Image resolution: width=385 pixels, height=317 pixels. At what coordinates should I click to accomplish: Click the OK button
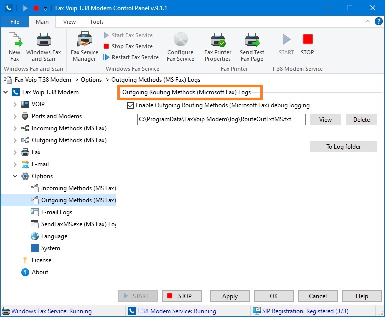click(274, 296)
